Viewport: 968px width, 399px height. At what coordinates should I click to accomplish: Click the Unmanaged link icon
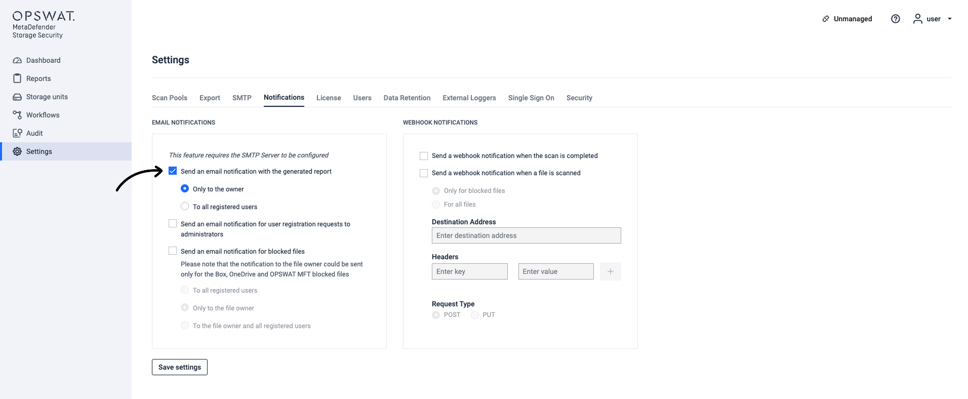826,19
